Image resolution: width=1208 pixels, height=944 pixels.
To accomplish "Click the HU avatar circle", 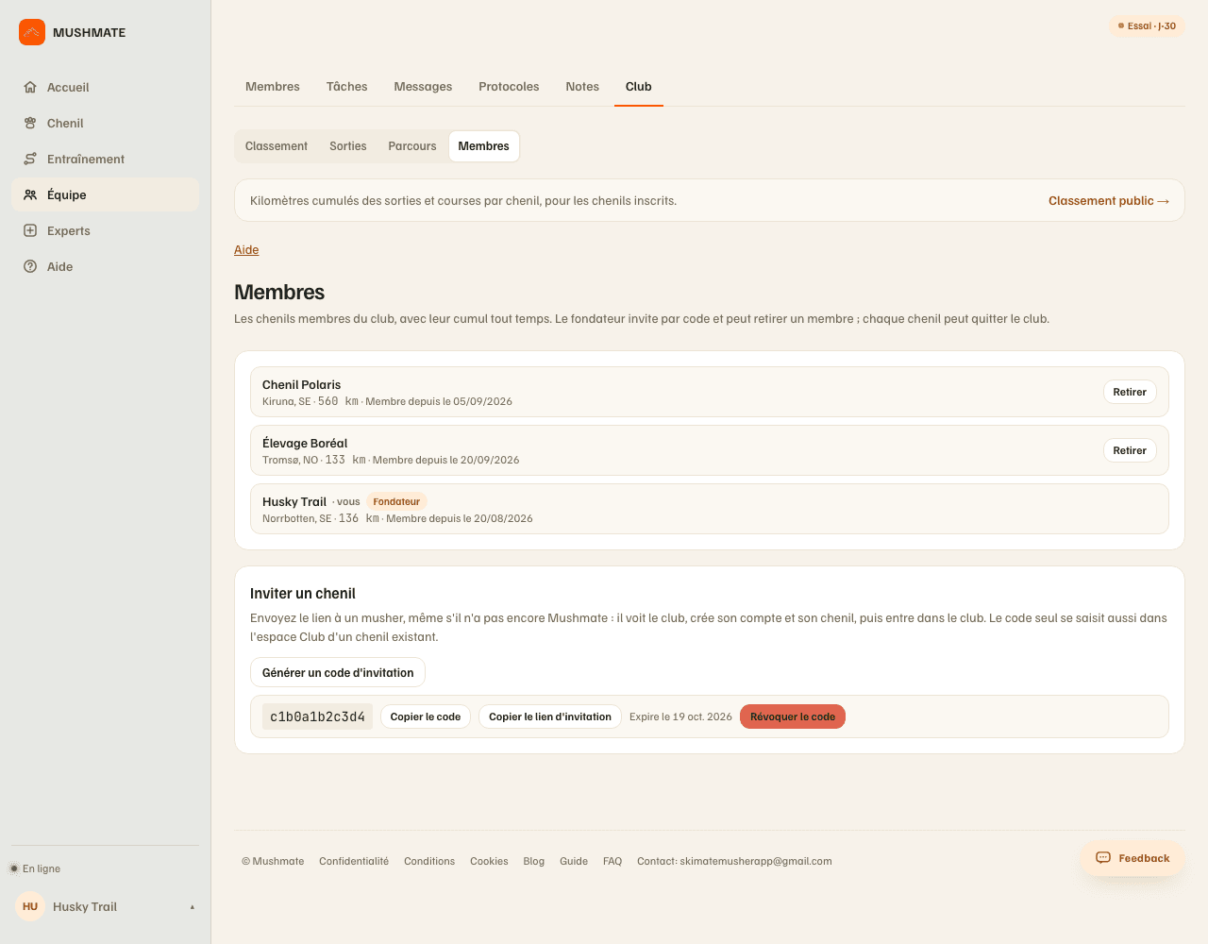I will [30, 906].
